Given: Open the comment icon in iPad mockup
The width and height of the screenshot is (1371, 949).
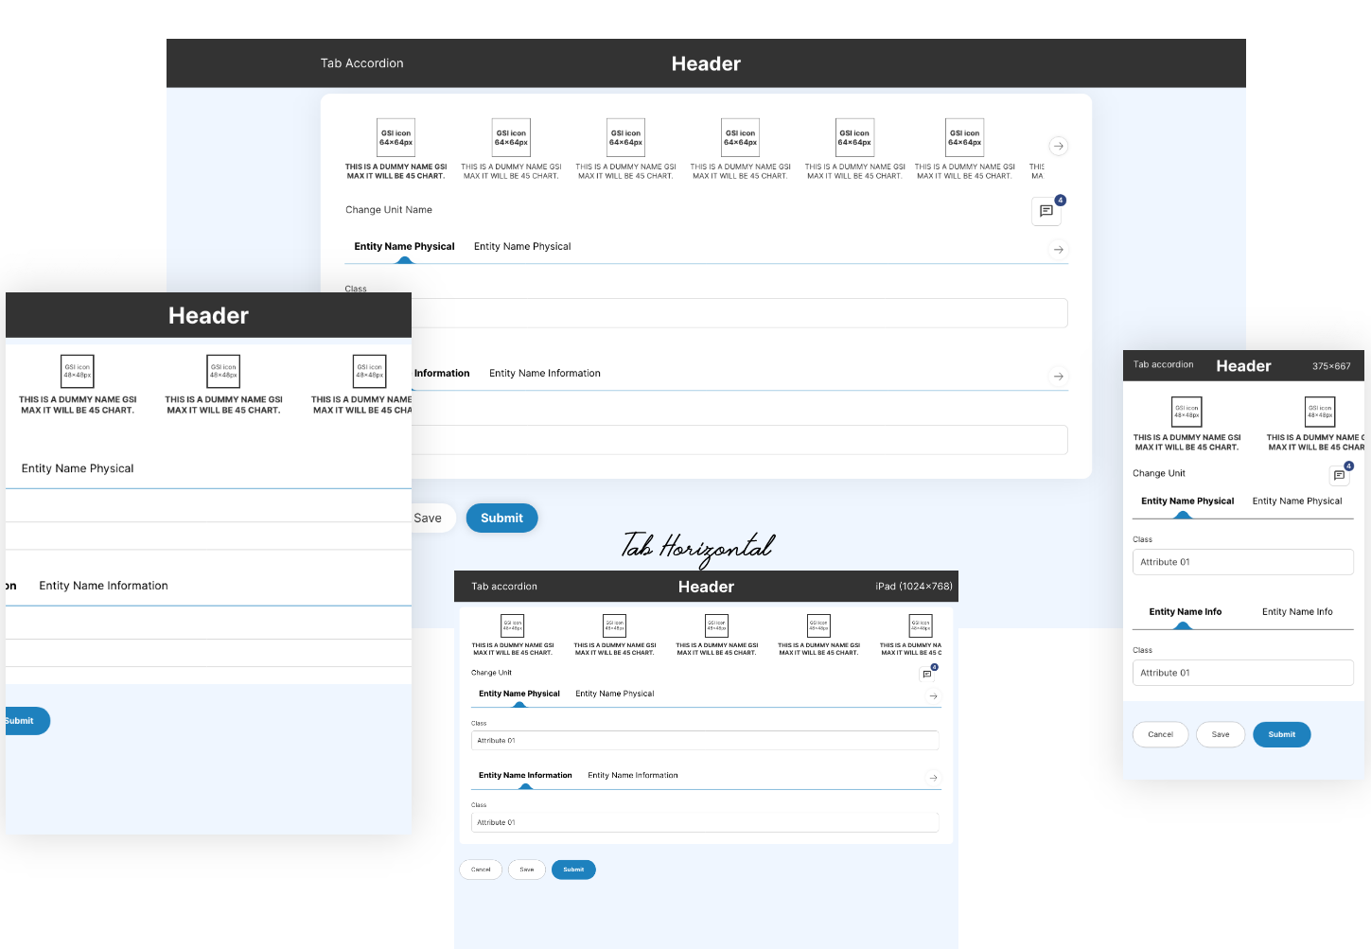Looking at the screenshot, I should tap(927, 675).
